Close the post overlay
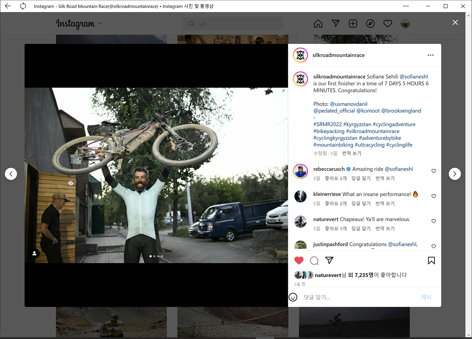Viewport: 472px width, 339px height. (455, 22)
